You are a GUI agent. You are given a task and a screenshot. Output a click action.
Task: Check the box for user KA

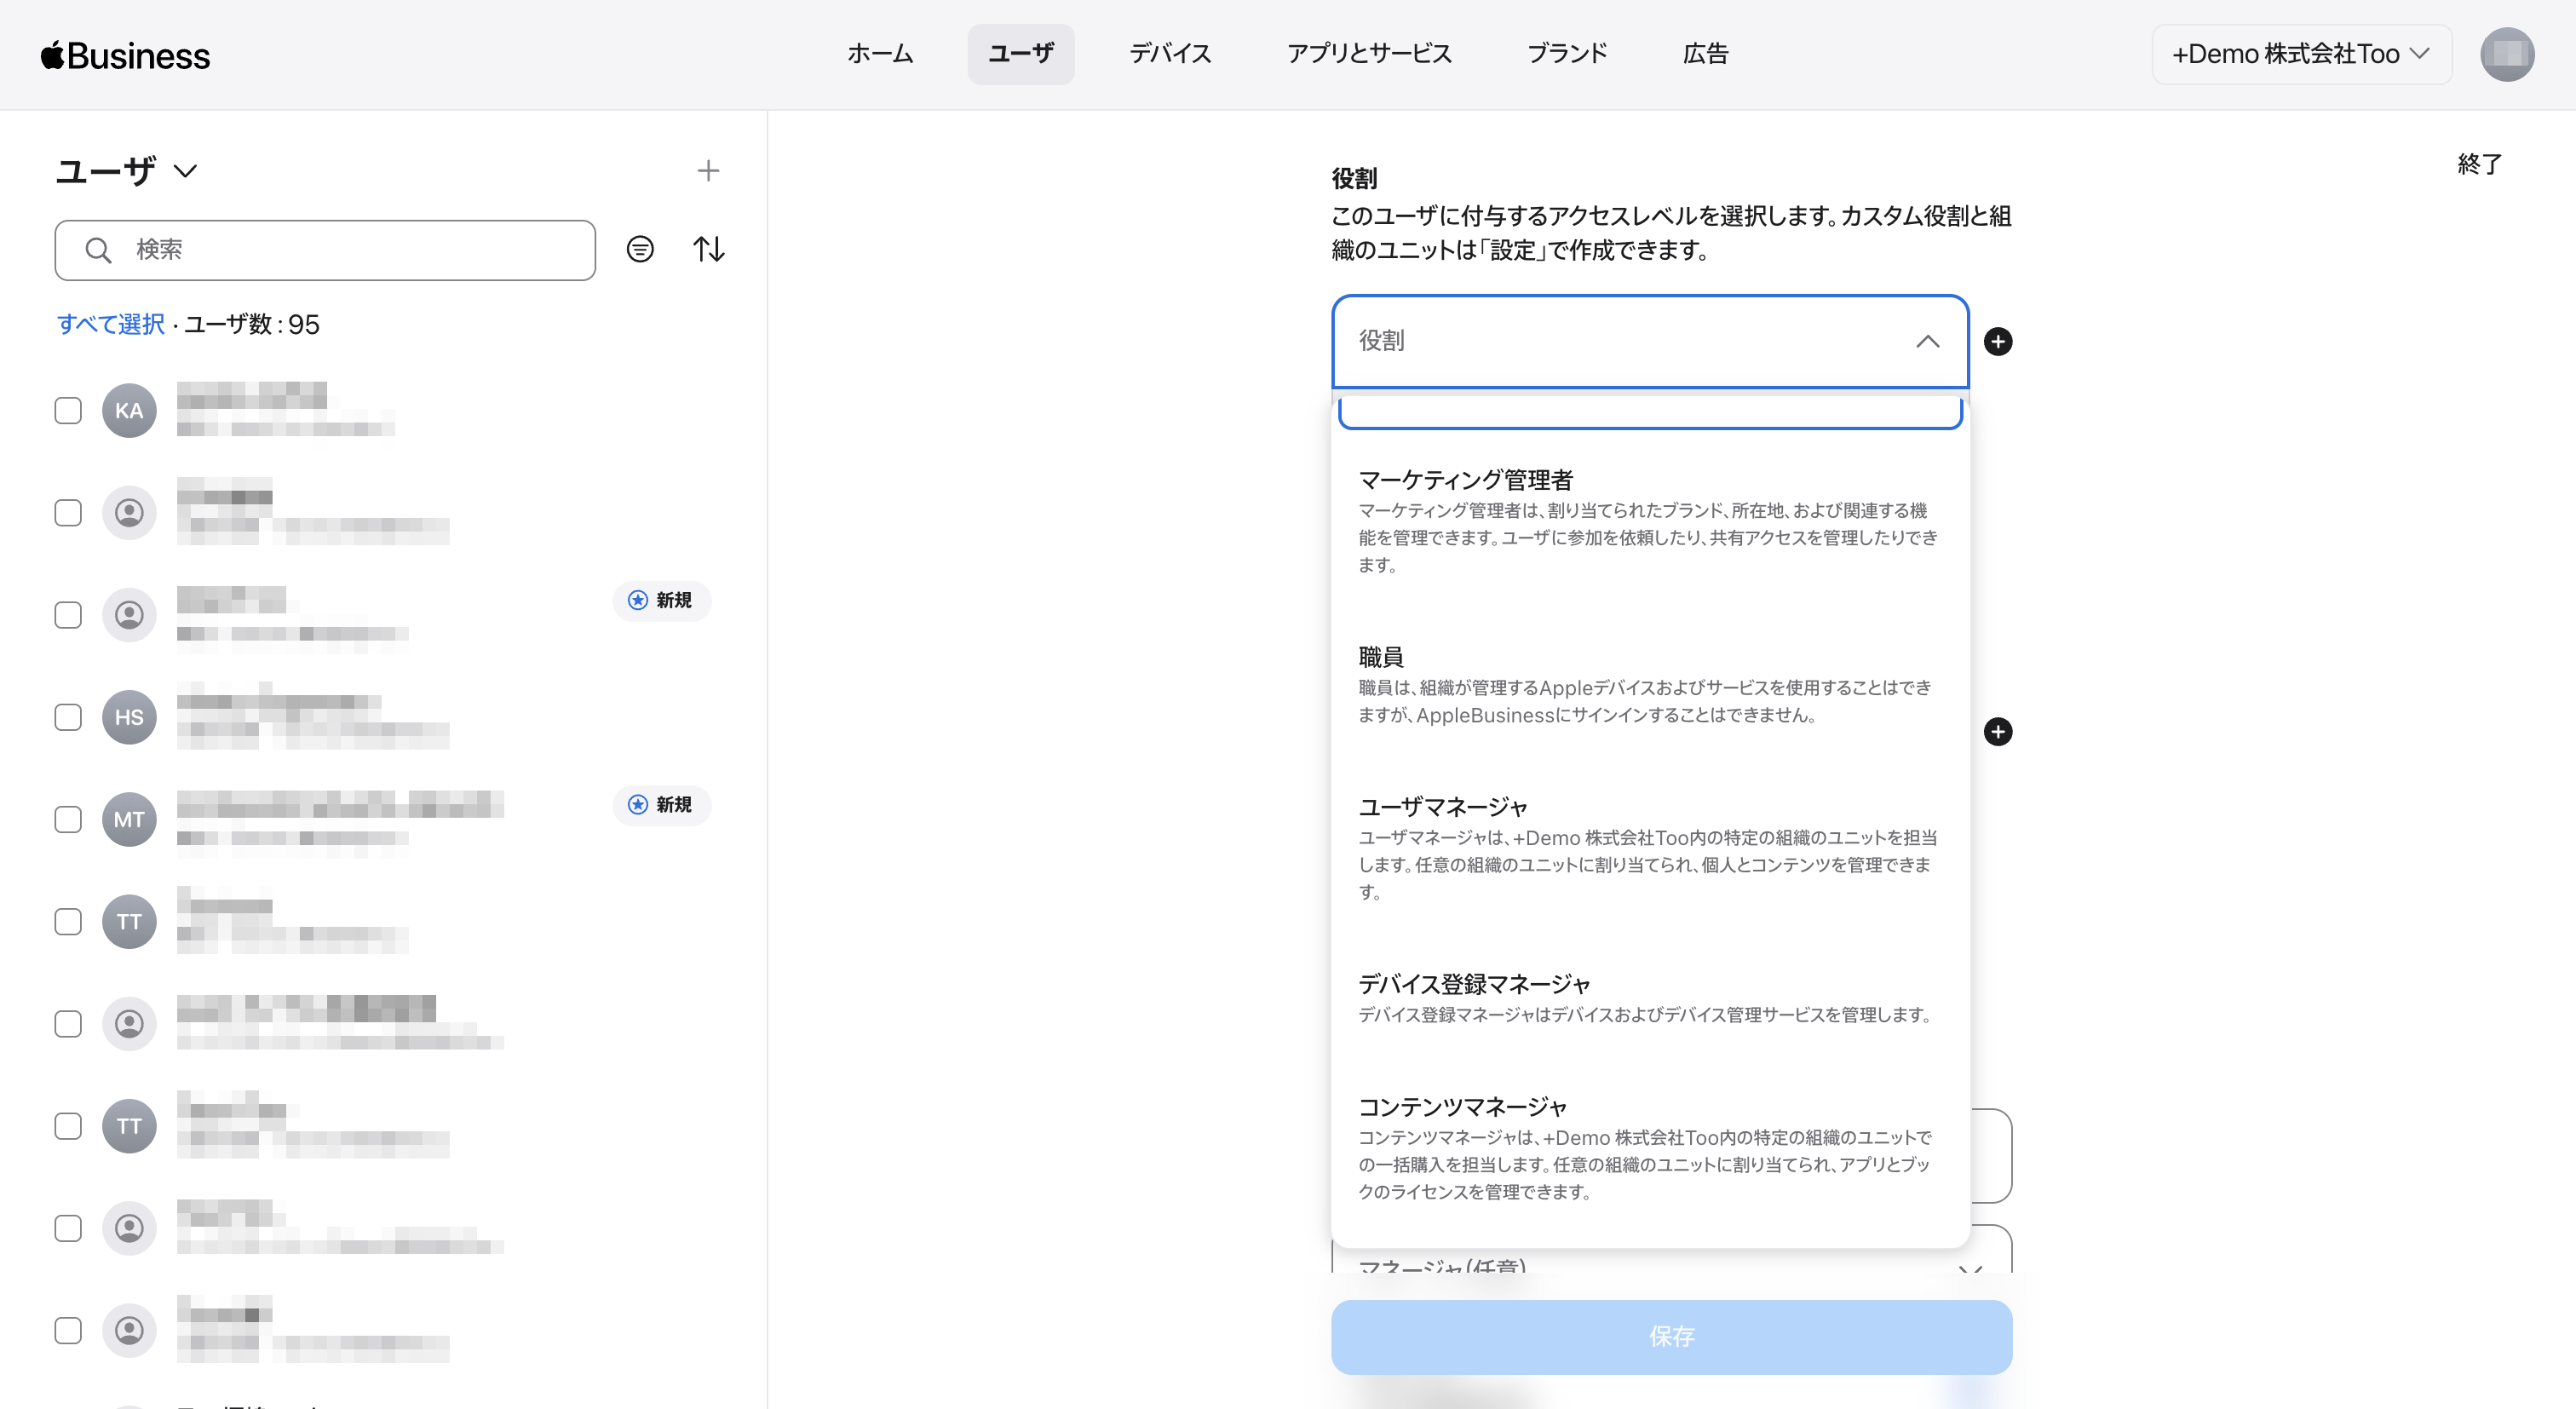coord(68,410)
